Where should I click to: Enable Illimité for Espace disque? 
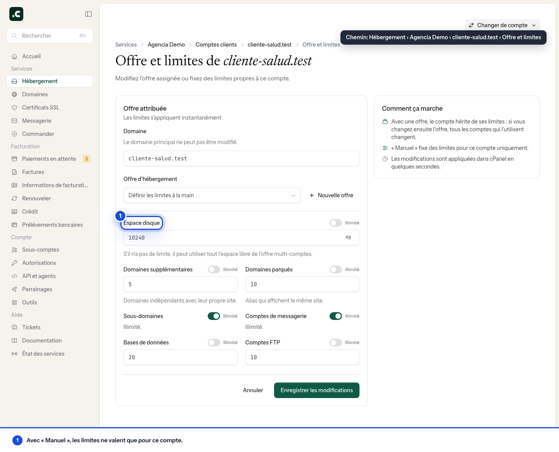336,223
